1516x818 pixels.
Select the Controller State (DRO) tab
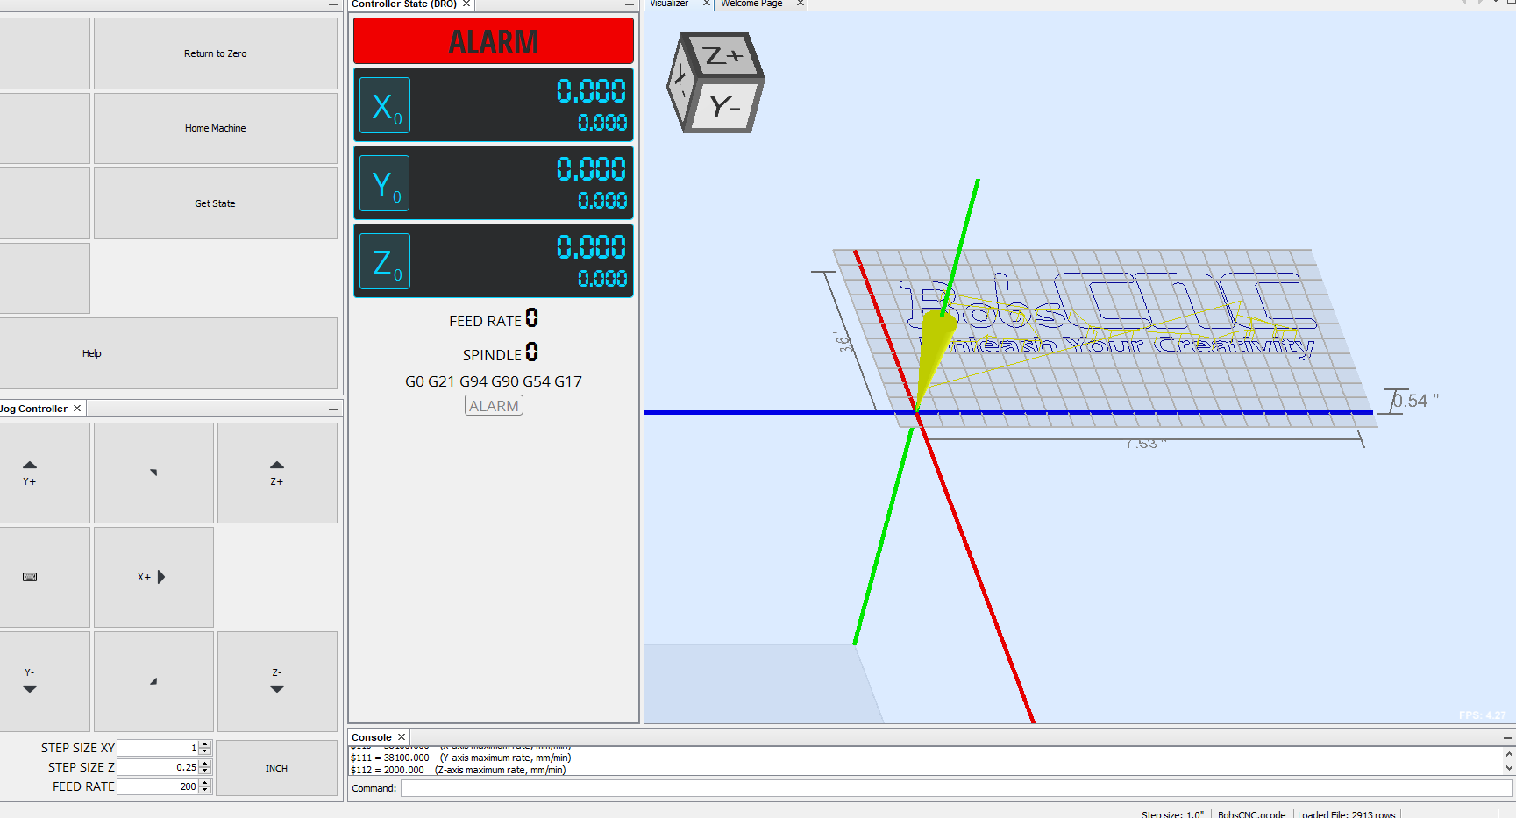click(x=404, y=4)
